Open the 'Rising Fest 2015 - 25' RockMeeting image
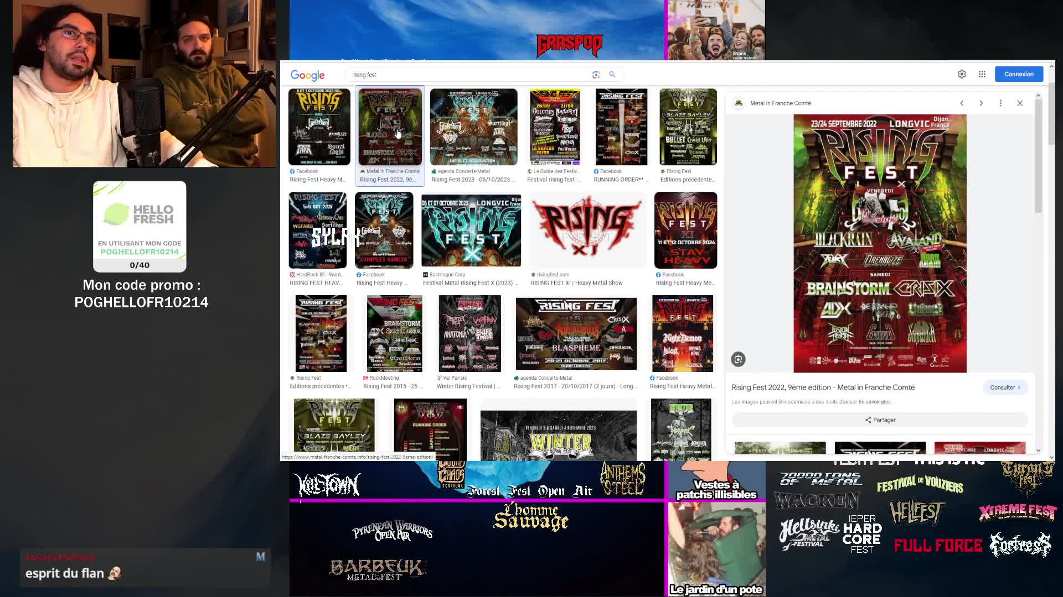 click(394, 333)
